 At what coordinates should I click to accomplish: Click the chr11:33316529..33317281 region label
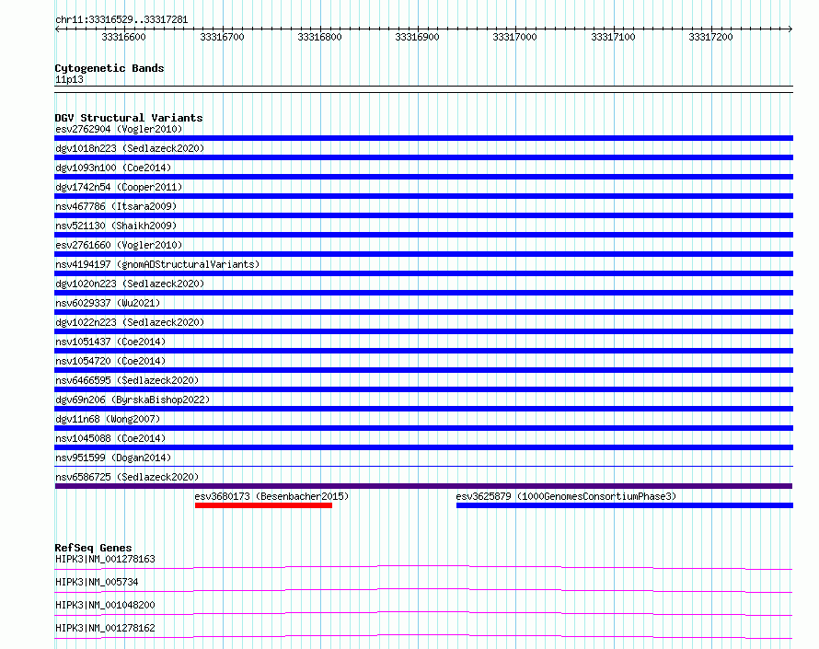coord(121,19)
